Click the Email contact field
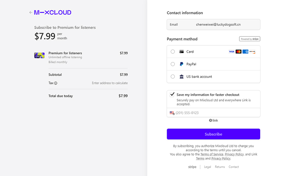Screen dimensions: 296x176 [x=213, y=24]
